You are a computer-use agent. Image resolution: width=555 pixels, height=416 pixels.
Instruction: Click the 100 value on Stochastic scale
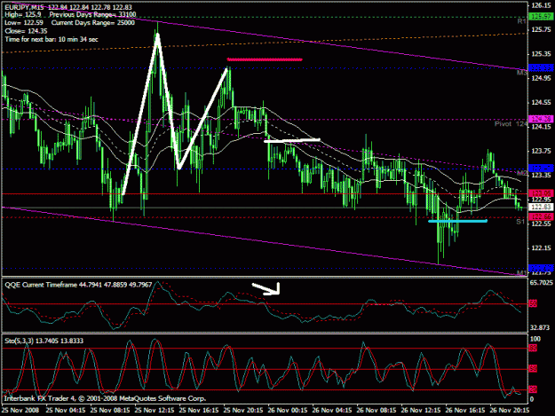(x=535, y=339)
